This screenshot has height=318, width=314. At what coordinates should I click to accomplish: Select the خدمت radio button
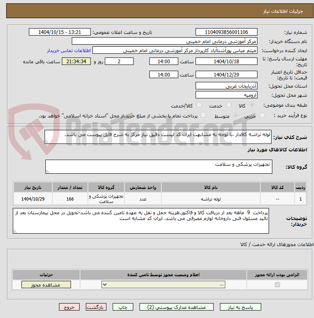coord(229,105)
